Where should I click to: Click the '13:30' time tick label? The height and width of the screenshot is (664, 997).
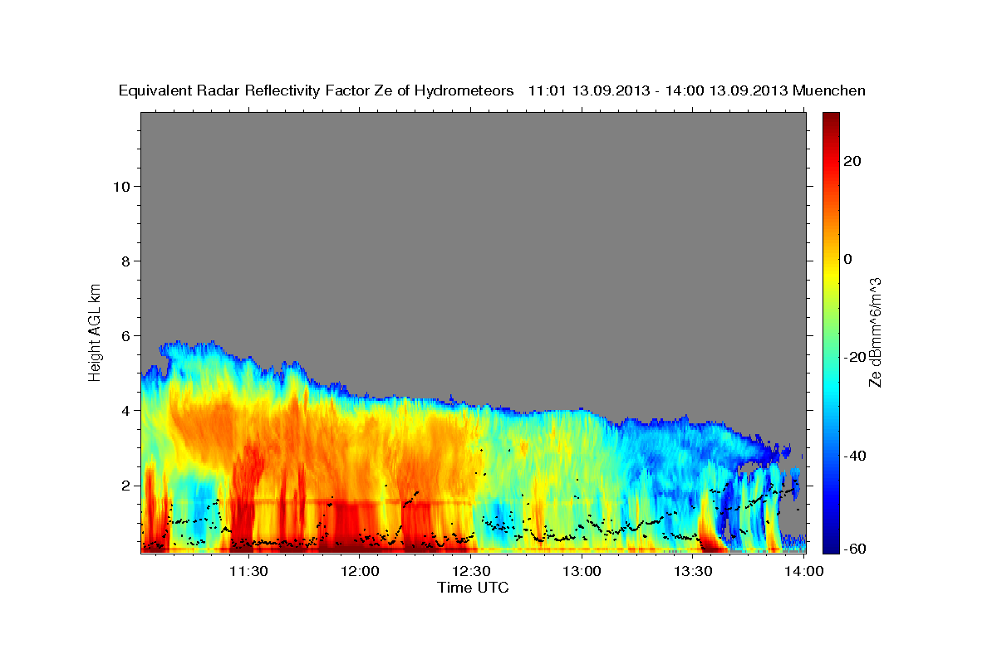coord(693,571)
